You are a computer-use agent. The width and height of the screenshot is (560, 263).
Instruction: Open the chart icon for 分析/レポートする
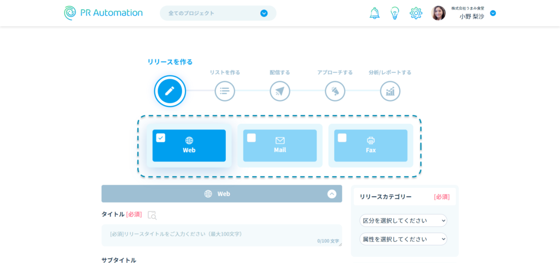click(390, 91)
